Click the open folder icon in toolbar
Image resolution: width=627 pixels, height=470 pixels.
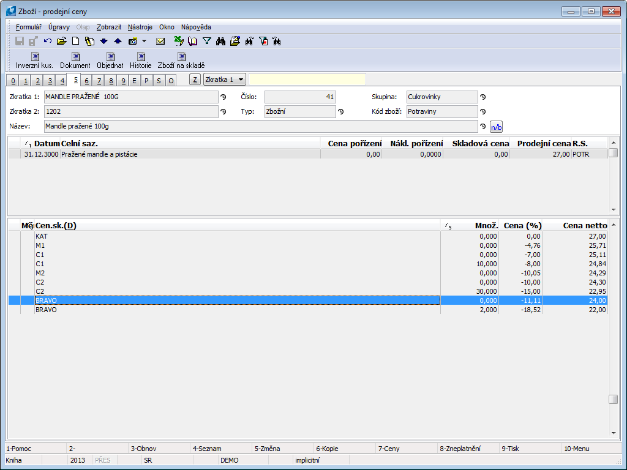61,42
